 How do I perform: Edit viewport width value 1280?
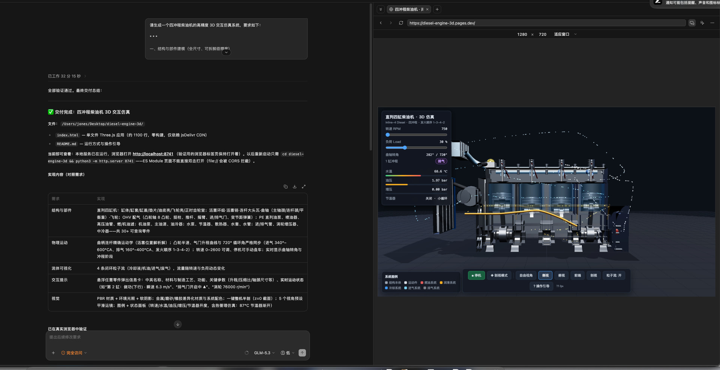point(522,34)
